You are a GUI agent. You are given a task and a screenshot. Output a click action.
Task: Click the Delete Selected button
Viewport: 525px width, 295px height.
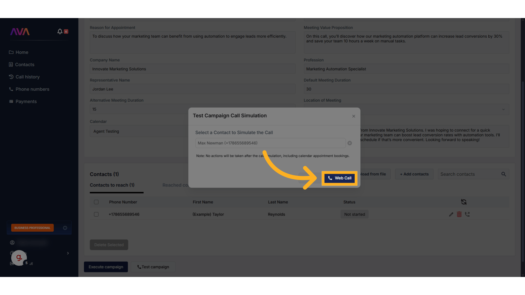click(109, 245)
